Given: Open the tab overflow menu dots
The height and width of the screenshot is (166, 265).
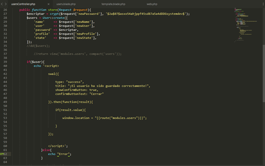Looking at the screenshot, I should pyautogui.click(x=263, y=4).
